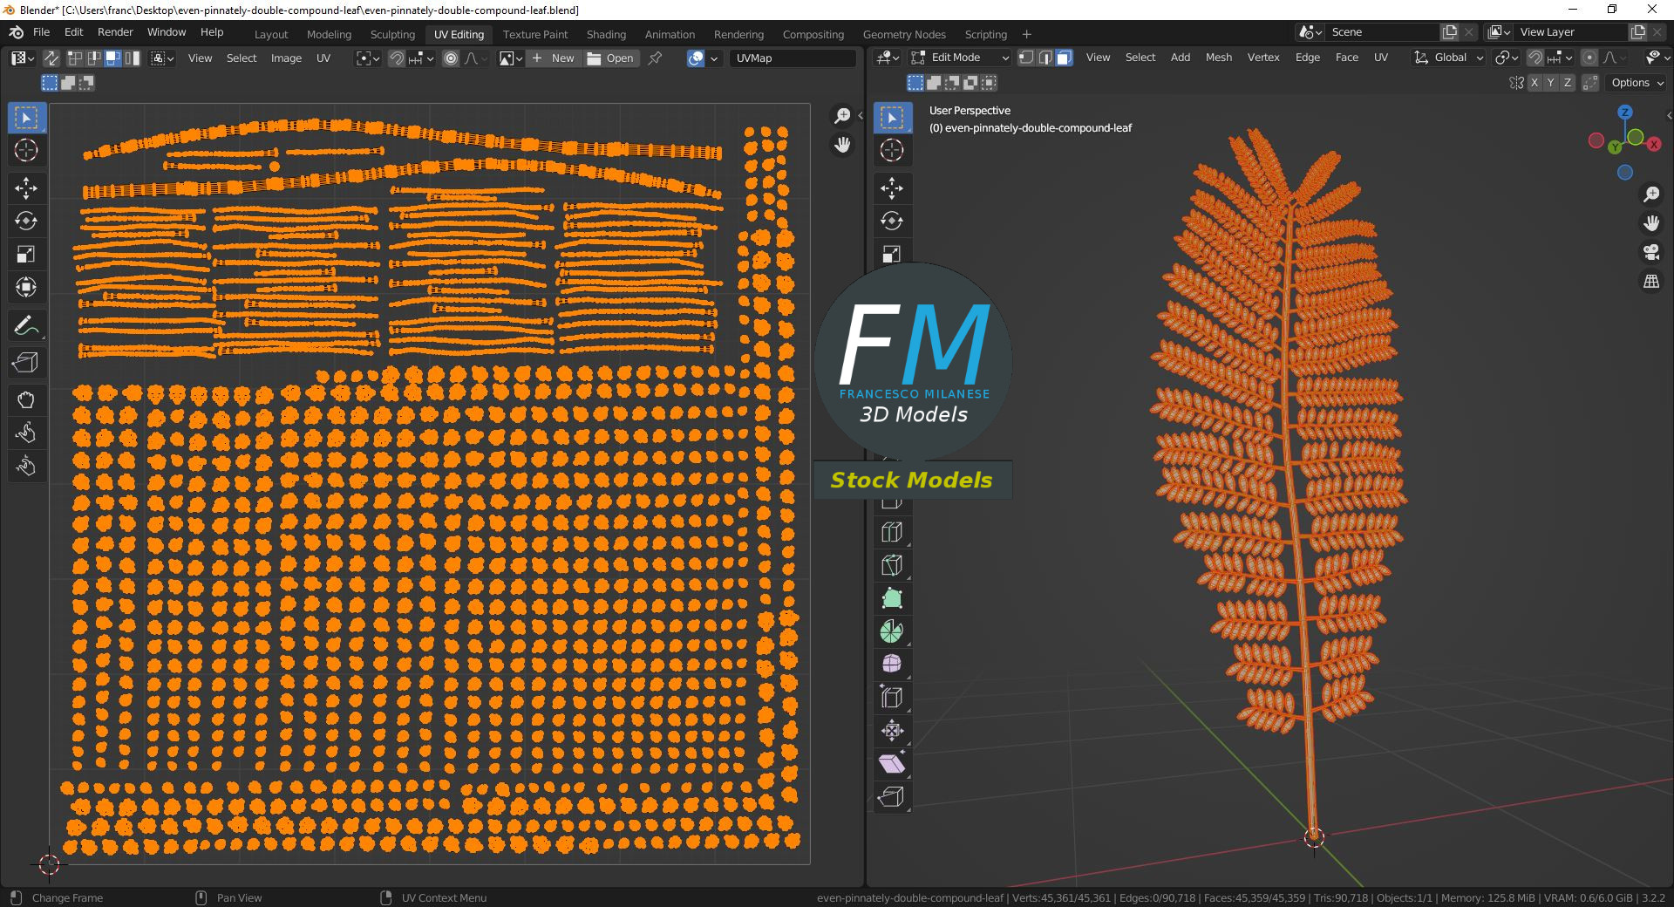Open the Mesh menu in 3D viewport

click(x=1219, y=58)
